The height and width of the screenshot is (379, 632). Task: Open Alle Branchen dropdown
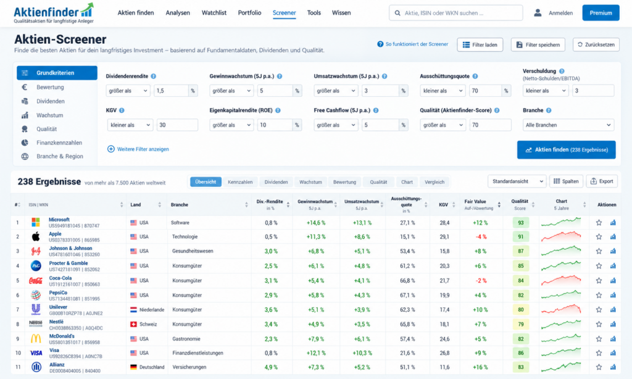pos(568,125)
